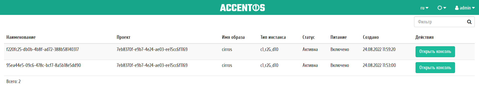Expand the dropdown arrow next to sun icon

[445, 8]
